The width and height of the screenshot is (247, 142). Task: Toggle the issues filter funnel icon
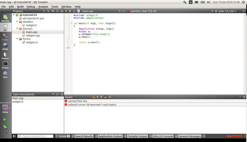(x=110, y=97)
